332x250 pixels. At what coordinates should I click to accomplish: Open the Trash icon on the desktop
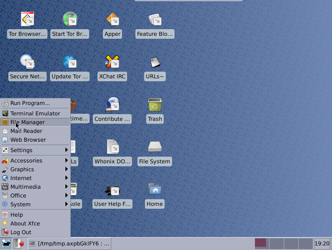155,105
